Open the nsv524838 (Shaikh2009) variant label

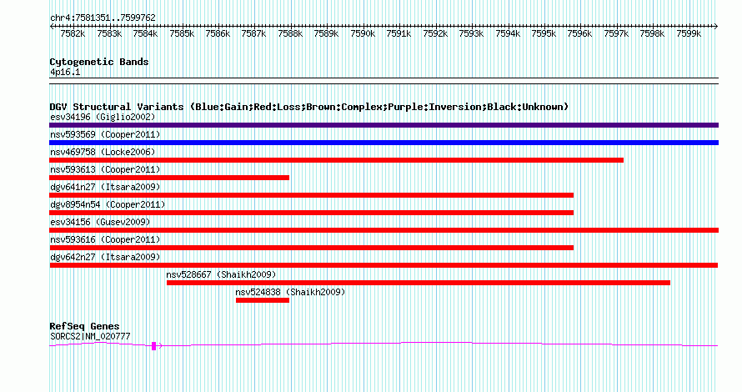(291, 292)
